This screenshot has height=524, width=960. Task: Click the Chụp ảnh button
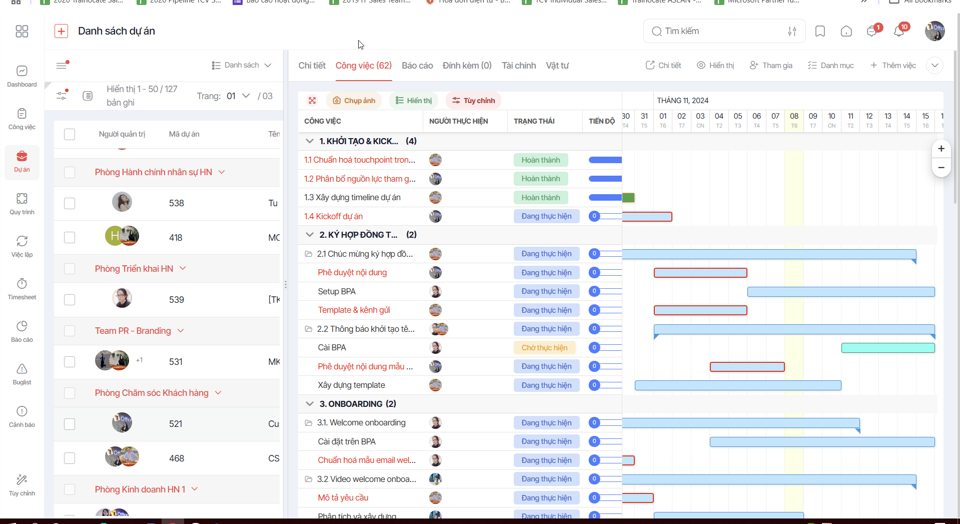[354, 100]
